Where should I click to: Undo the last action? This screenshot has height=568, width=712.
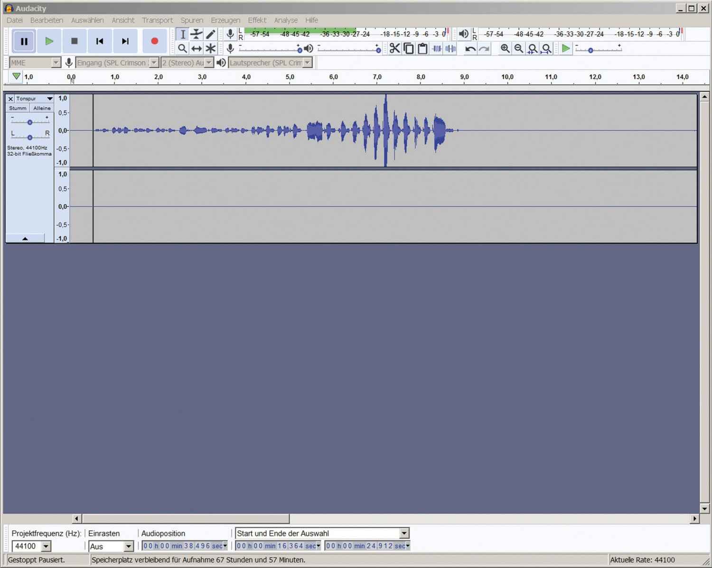[x=470, y=48]
